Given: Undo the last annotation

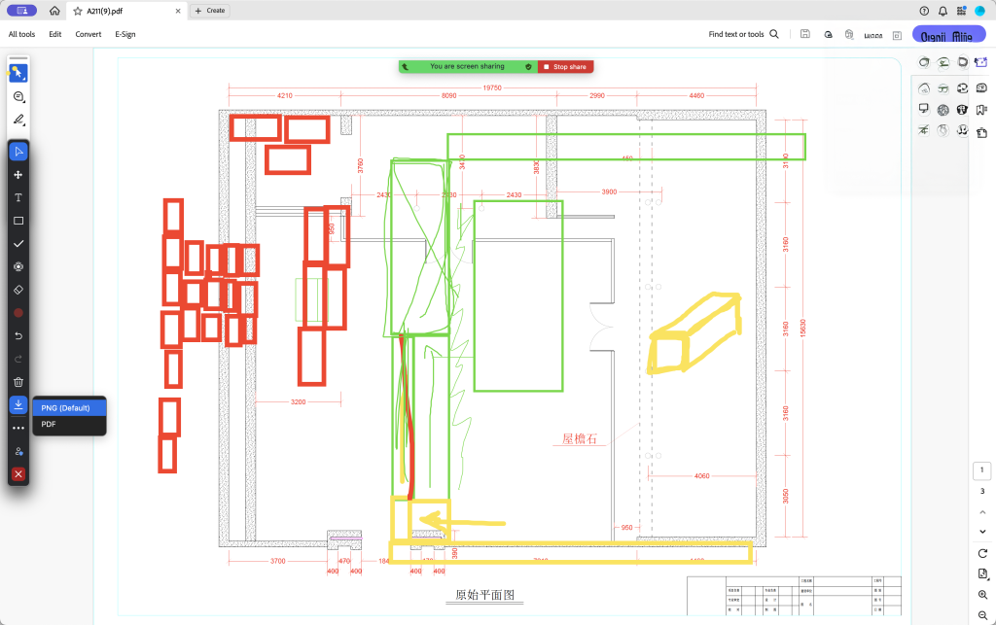Looking at the screenshot, I should pos(18,335).
